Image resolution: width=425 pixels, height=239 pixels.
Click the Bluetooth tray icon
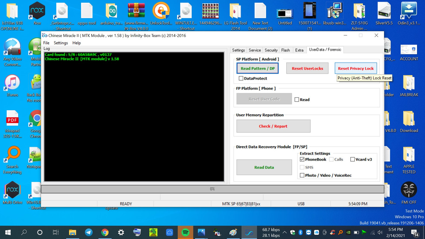click(x=301, y=232)
